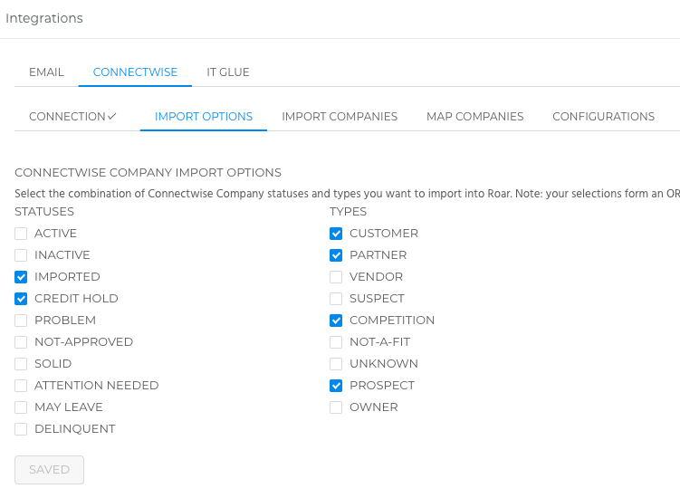The height and width of the screenshot is (498, 680).
Task: Tick the PROBLEM status checkbox
Action: 21,321
